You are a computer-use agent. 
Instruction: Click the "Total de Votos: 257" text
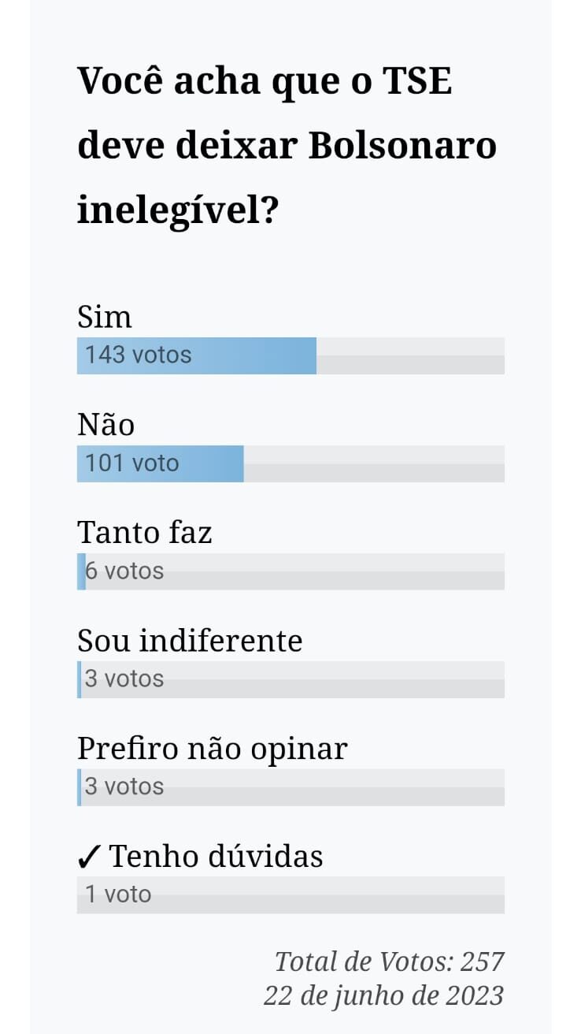[x=389, y=961]
